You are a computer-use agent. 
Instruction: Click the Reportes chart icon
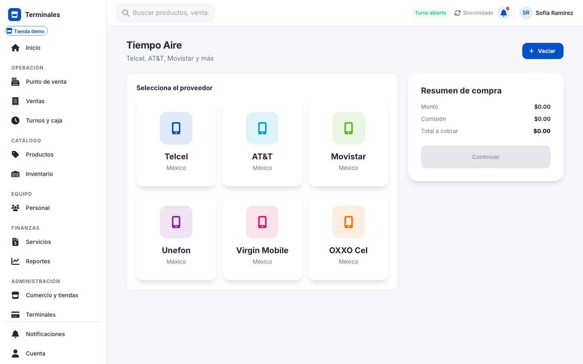[15, 261]
